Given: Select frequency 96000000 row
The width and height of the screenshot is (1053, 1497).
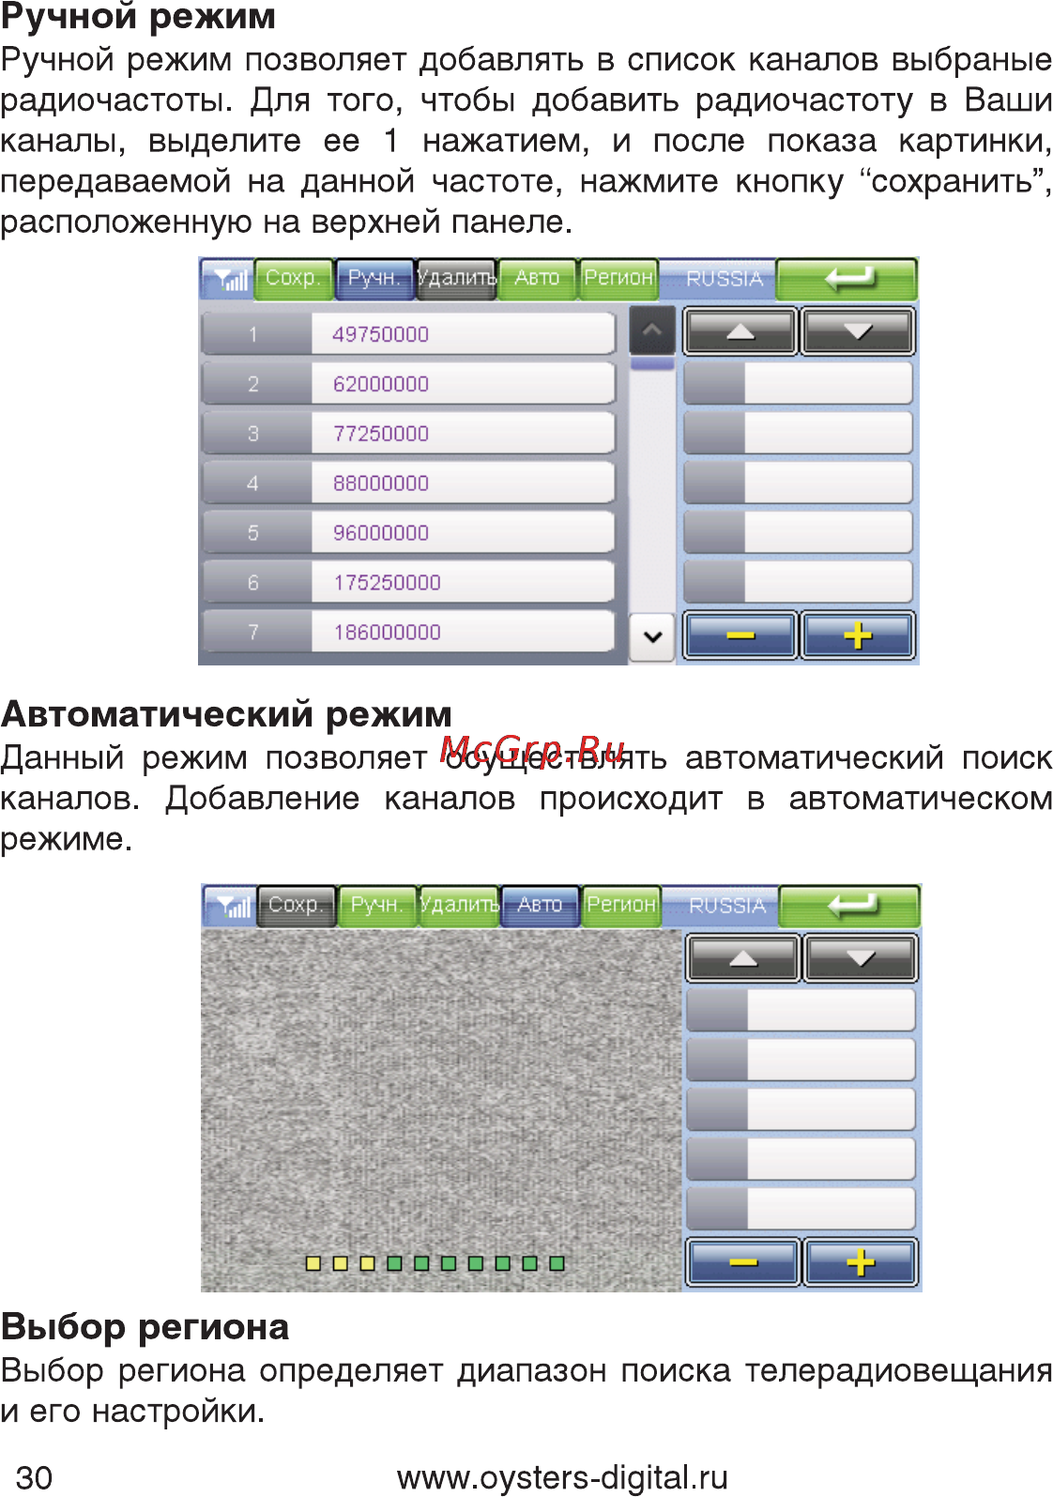Looking at the screenshot, I should click(408, 533).
